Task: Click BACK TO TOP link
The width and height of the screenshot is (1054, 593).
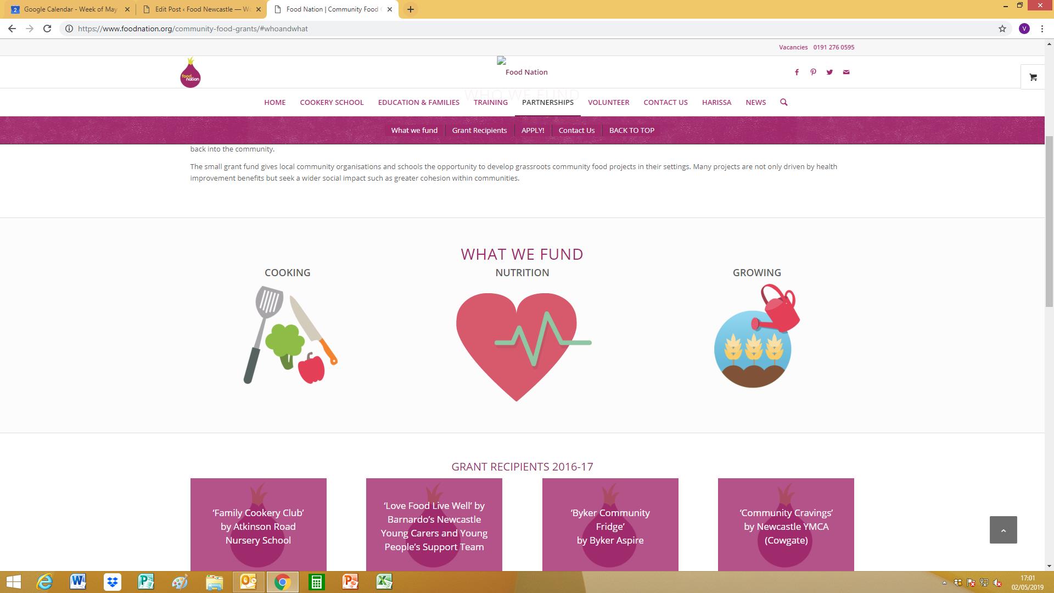Action: click(x=631, y=130)
